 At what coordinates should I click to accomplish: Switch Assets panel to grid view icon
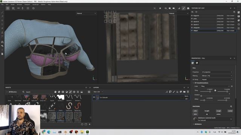click(89, 92)
